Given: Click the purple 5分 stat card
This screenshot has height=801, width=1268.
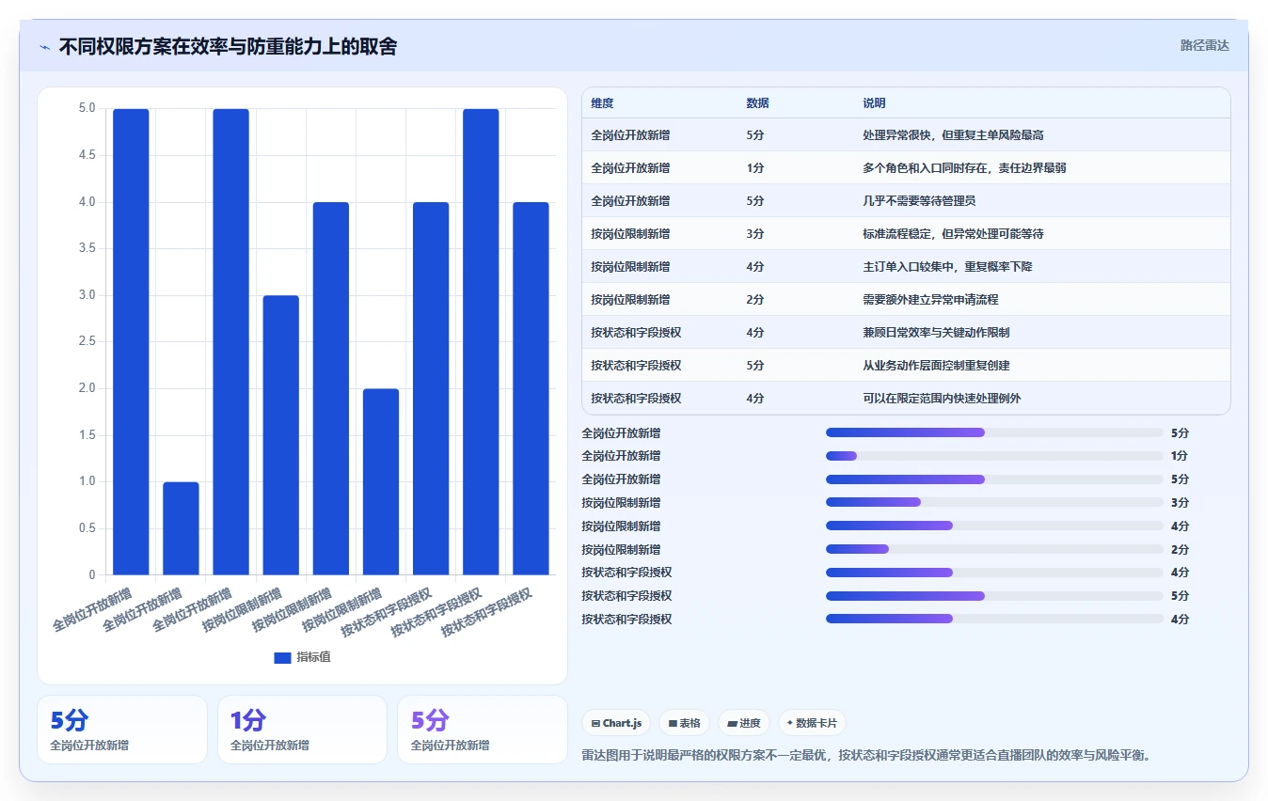Looking at the screenshot, I should [483, 730].
